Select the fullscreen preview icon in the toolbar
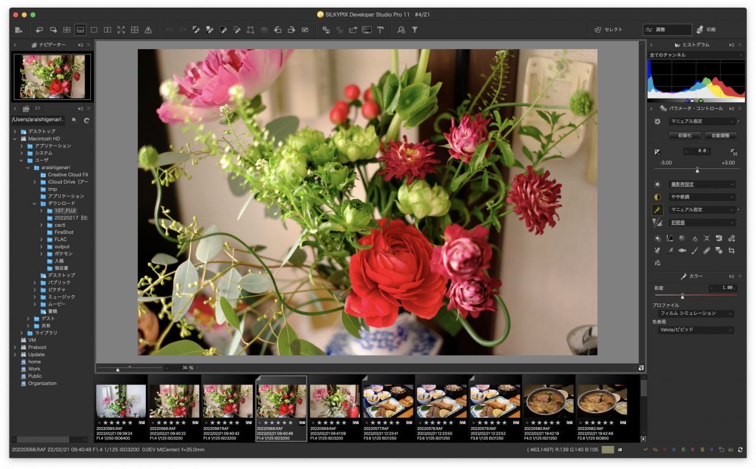 [x=121, y=30]
